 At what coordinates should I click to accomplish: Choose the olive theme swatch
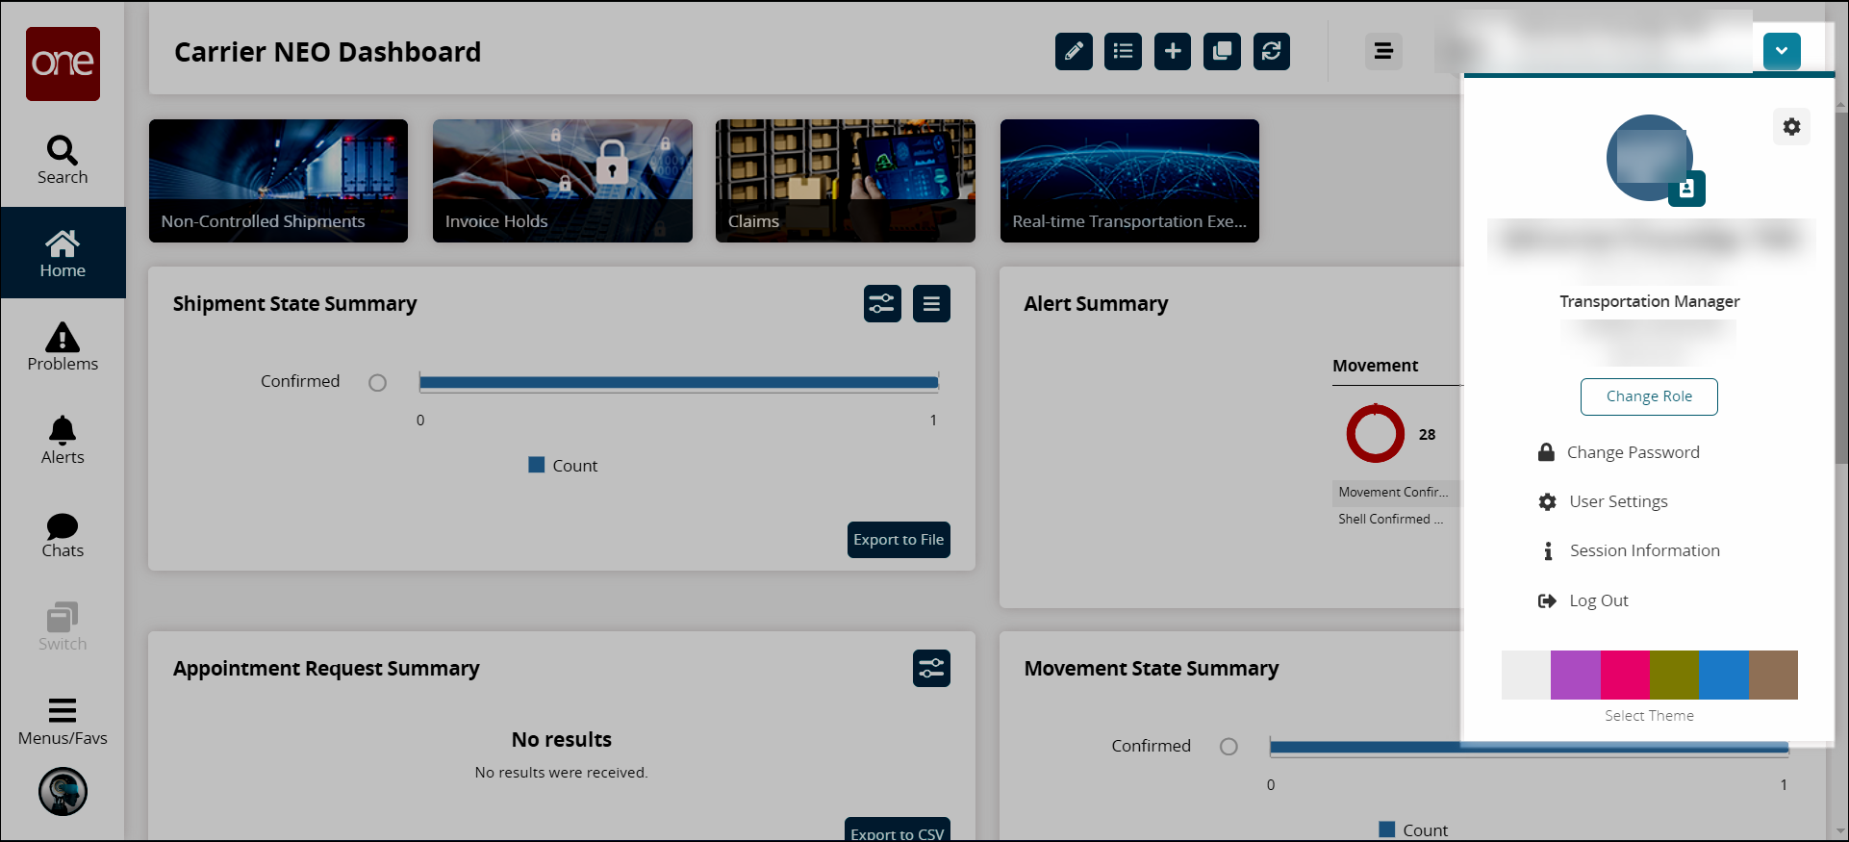tap(1674, 675)
